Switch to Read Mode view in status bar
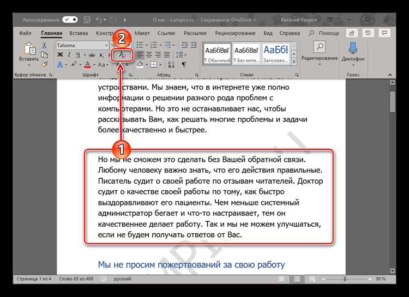This screenshot has width=409, height=297. click(281, 279)
